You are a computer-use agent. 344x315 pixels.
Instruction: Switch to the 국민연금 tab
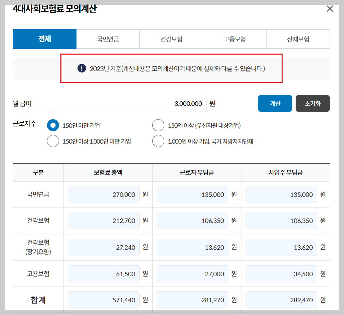tap(108, 39)
